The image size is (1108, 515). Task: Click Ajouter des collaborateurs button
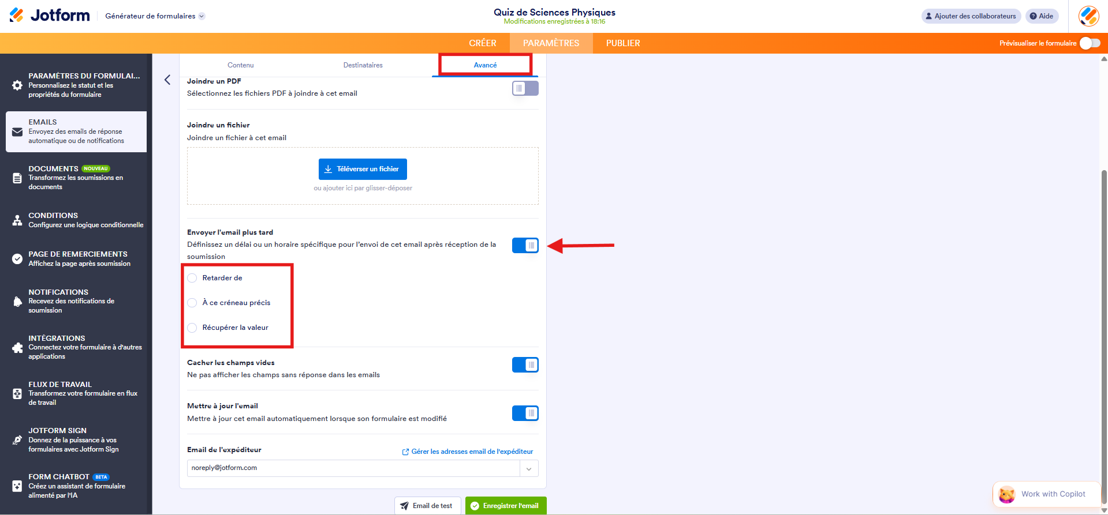pos(971,16)
